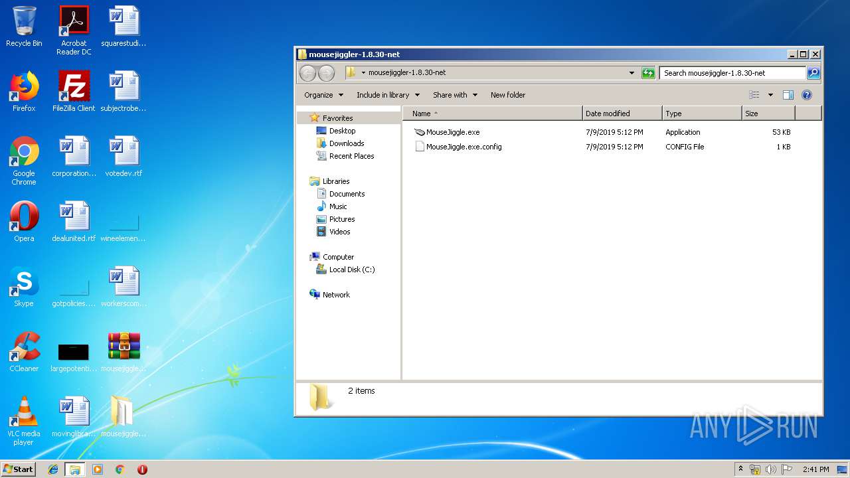This screenshot has height=478, width=850.
Task: Click Internet Explorer icon in taskbar
Action: 53,469
